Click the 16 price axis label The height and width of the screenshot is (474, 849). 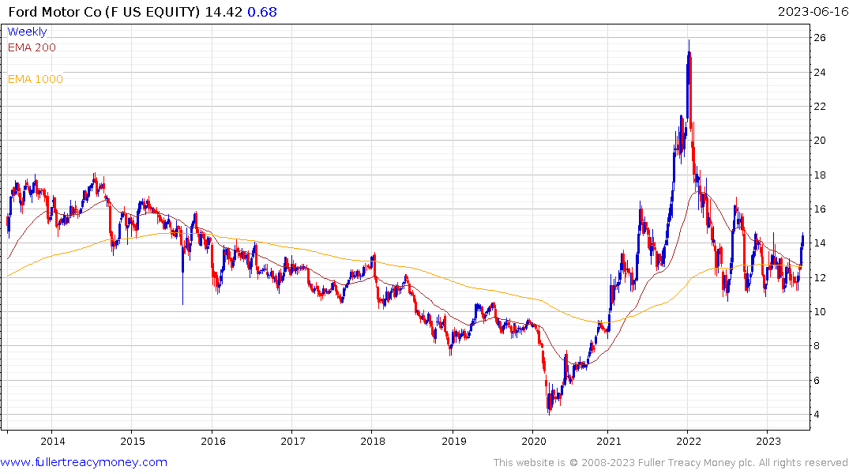[820, 209]
